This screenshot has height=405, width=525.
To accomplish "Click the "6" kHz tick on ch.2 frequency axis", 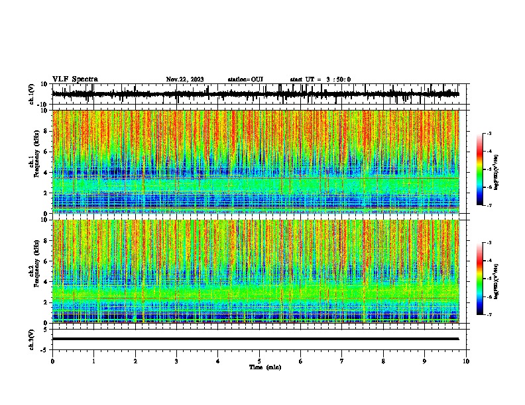I will click(46, 261).
